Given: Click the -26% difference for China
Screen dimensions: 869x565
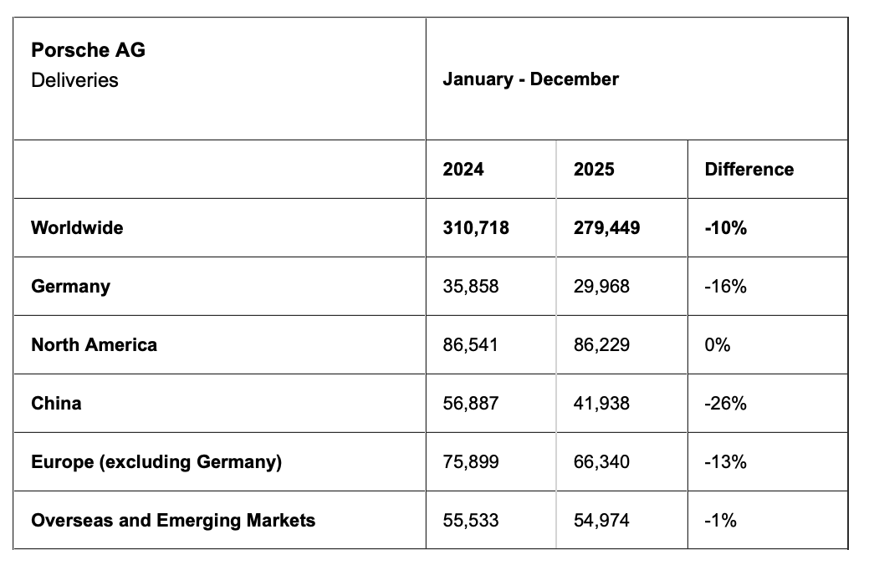Looking at the screenshot, I should pos(725,404).
